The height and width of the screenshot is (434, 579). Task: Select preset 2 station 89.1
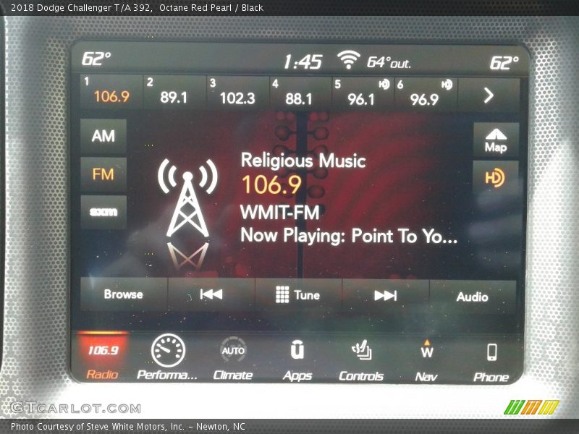point(174,93)
